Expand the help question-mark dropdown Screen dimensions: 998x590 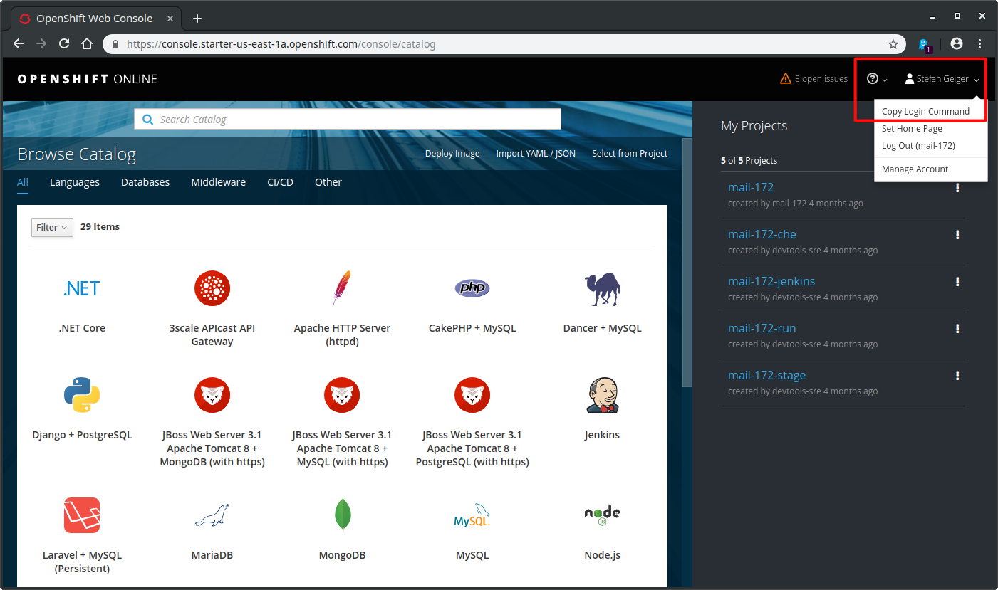pyautogui.click(x=877, y=79)
